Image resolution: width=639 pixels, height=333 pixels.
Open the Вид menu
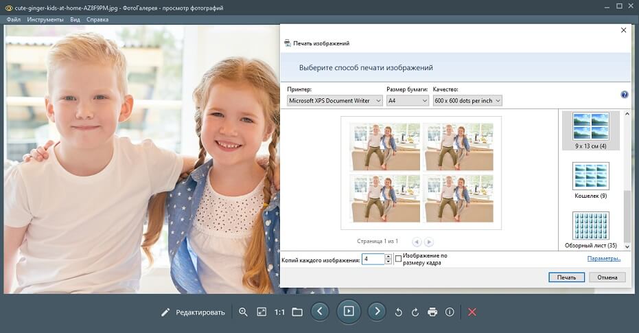pyautogui.click(x=75, y=19)
